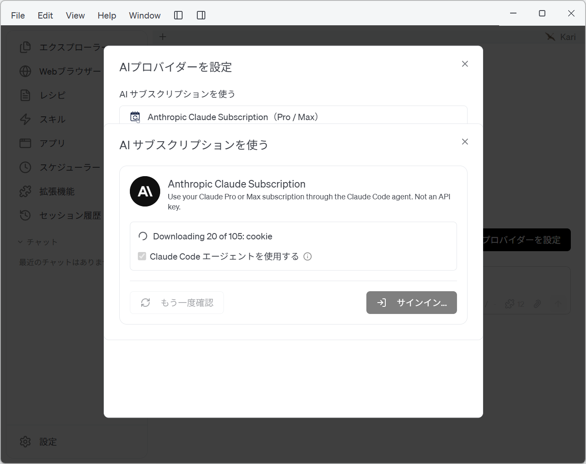Click the もう一度確認 button
586x464 pixels.
coord(177,303)
